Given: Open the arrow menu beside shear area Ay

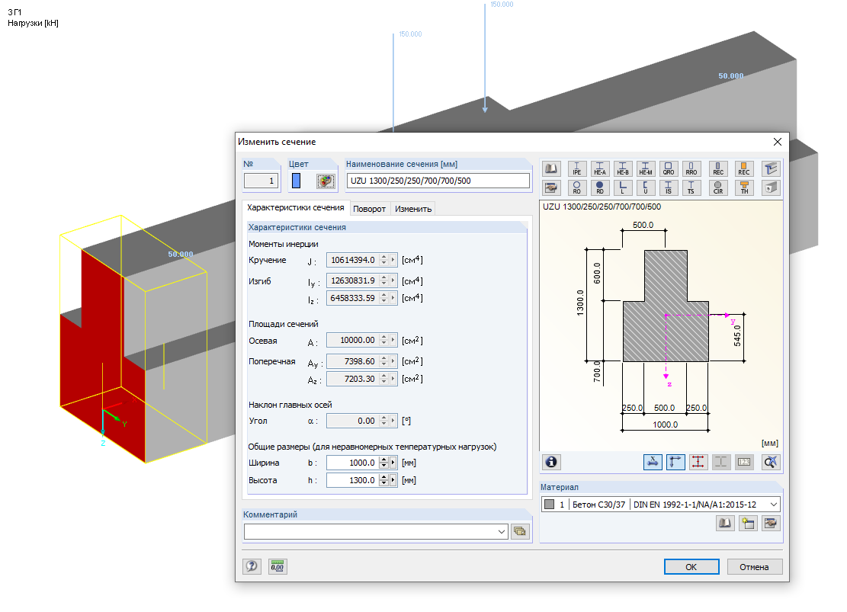Looking at the screenshot, I should tap(393, 361).
